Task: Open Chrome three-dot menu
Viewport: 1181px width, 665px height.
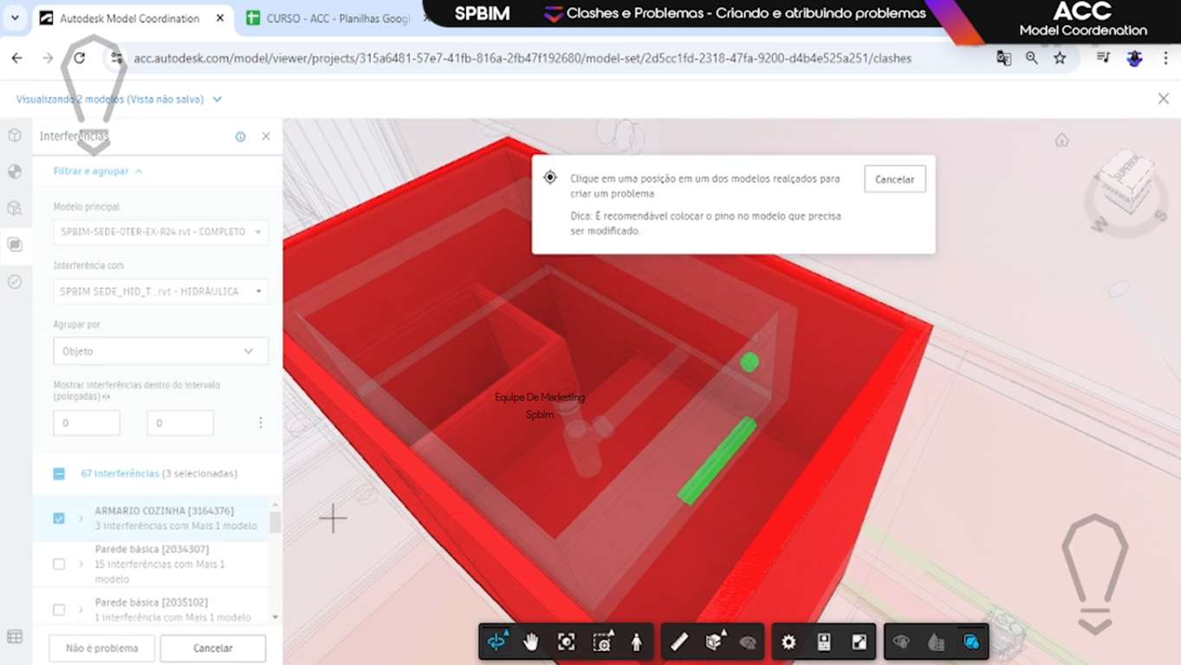Action: click(x=1165, y=58)
